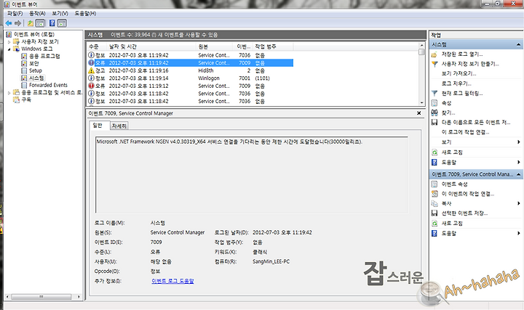Screen dimensions: 524x310
Task: Open the 도움말(H) menu
Action: click(85, 13)
